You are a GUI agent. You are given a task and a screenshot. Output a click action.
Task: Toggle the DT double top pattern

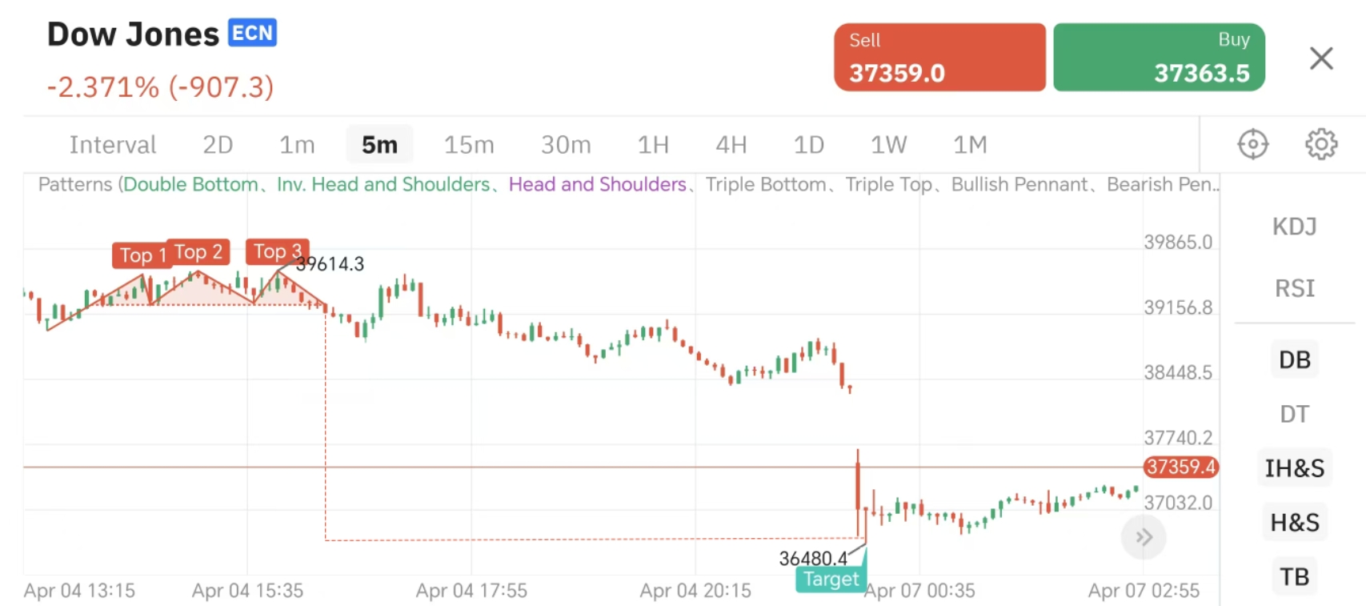[x=1294, y=414]
